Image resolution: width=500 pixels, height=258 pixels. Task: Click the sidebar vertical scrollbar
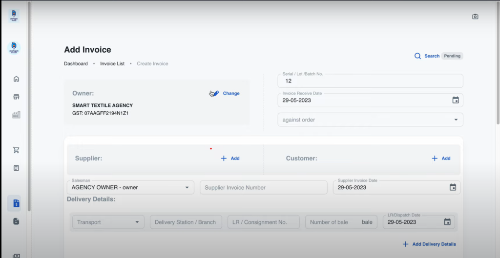pos(29,106)
